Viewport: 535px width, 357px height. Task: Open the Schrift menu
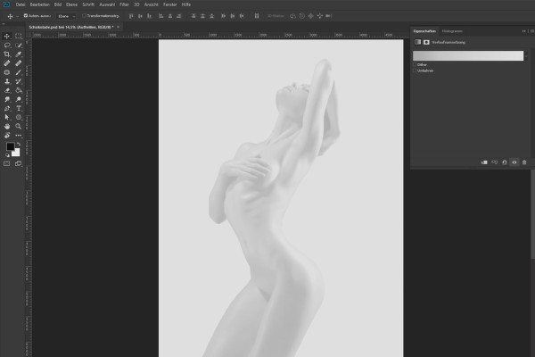point(88,4)
